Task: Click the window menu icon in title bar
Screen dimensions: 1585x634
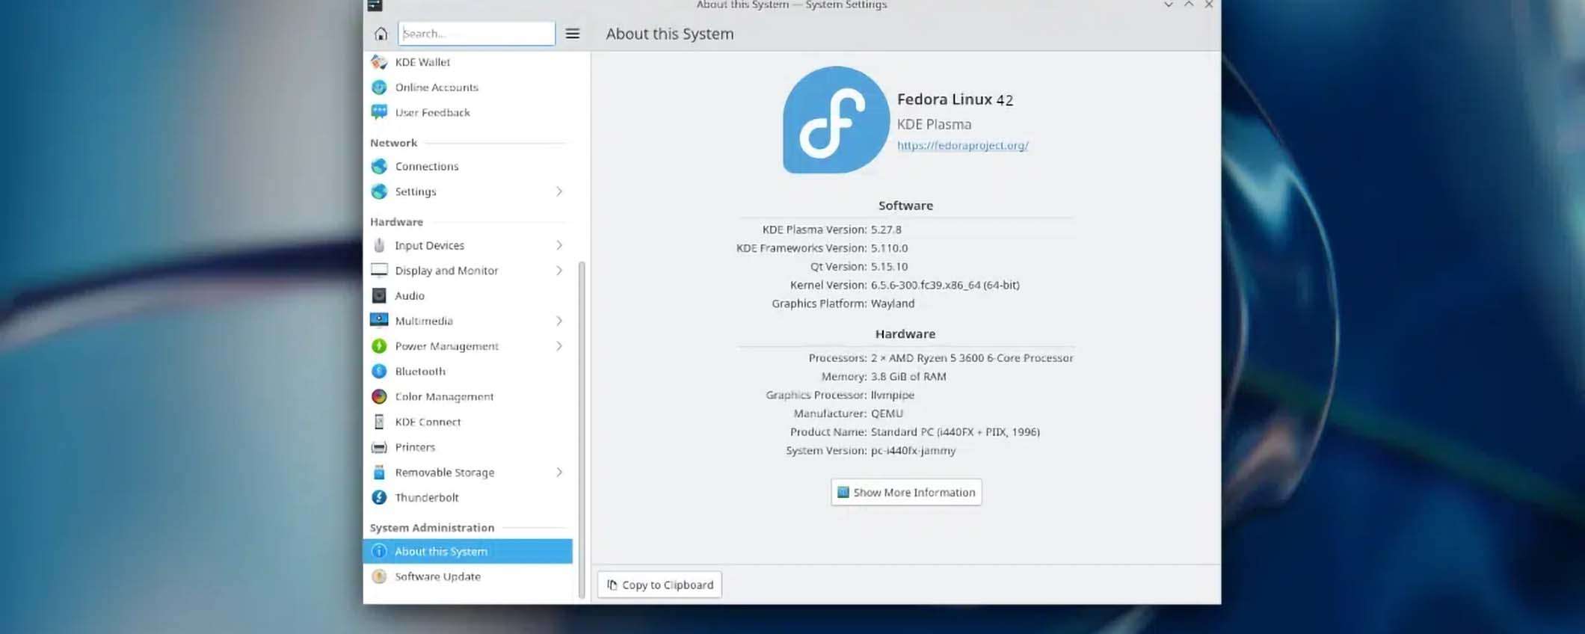Action: point(375,5)
